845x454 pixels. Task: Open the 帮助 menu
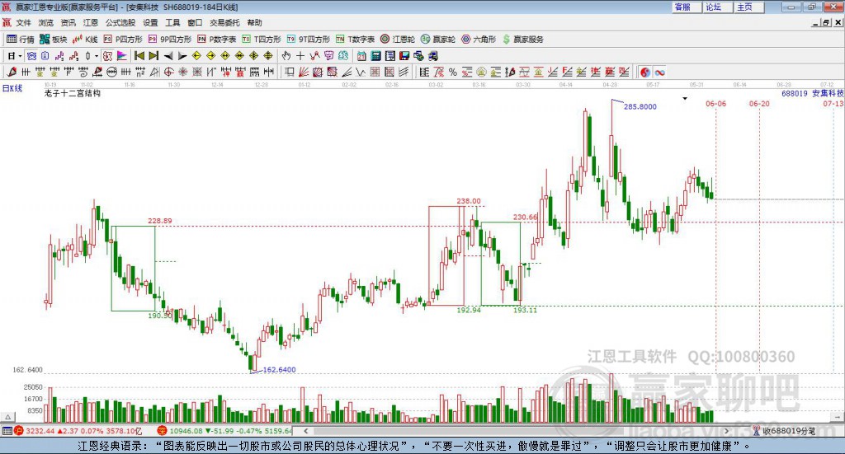tap(254, 22)
